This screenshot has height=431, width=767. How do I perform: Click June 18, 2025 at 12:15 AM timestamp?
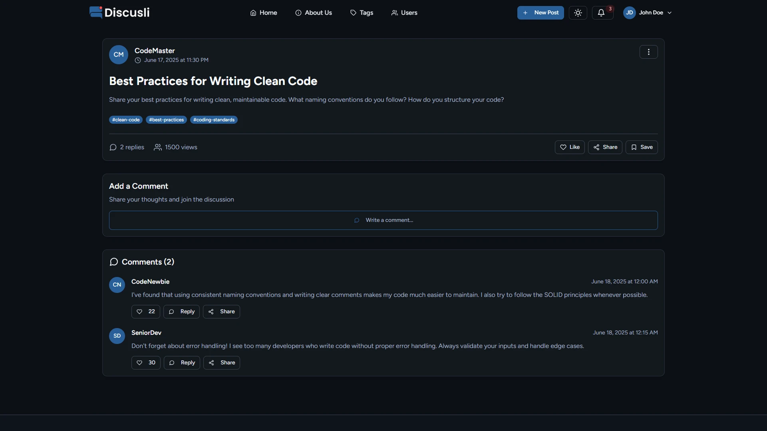pyautogui.click(x=625, y=333)
